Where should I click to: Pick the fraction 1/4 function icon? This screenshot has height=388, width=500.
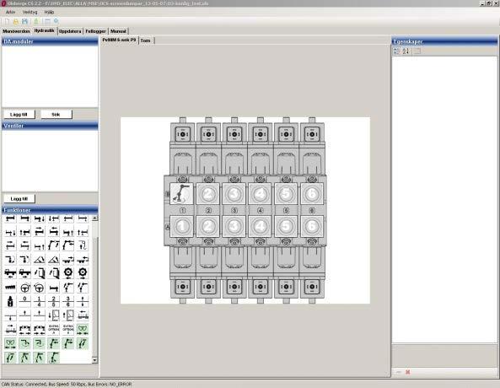[40, 301]
